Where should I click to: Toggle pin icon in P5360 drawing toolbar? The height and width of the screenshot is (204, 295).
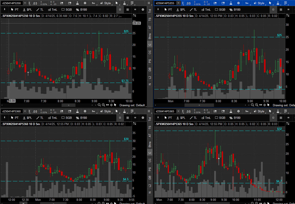click(x=5, y=118)
